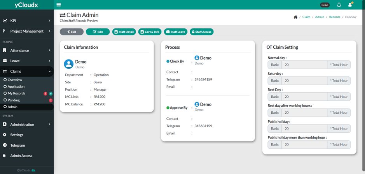
Task: Click the MC Limit 'RM 200' value
Action: click(x=100, y=97)
